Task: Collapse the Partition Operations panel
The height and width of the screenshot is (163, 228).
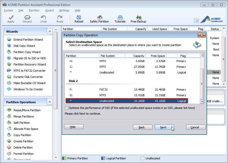Action: (x=49, y=102)
